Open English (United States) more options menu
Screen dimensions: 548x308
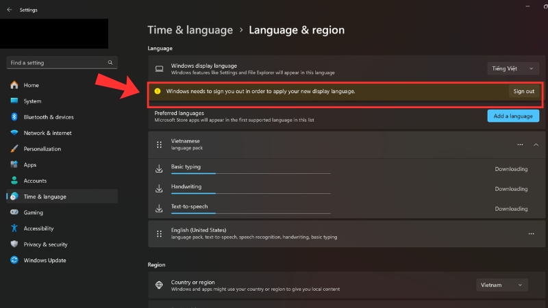[532, 233]
